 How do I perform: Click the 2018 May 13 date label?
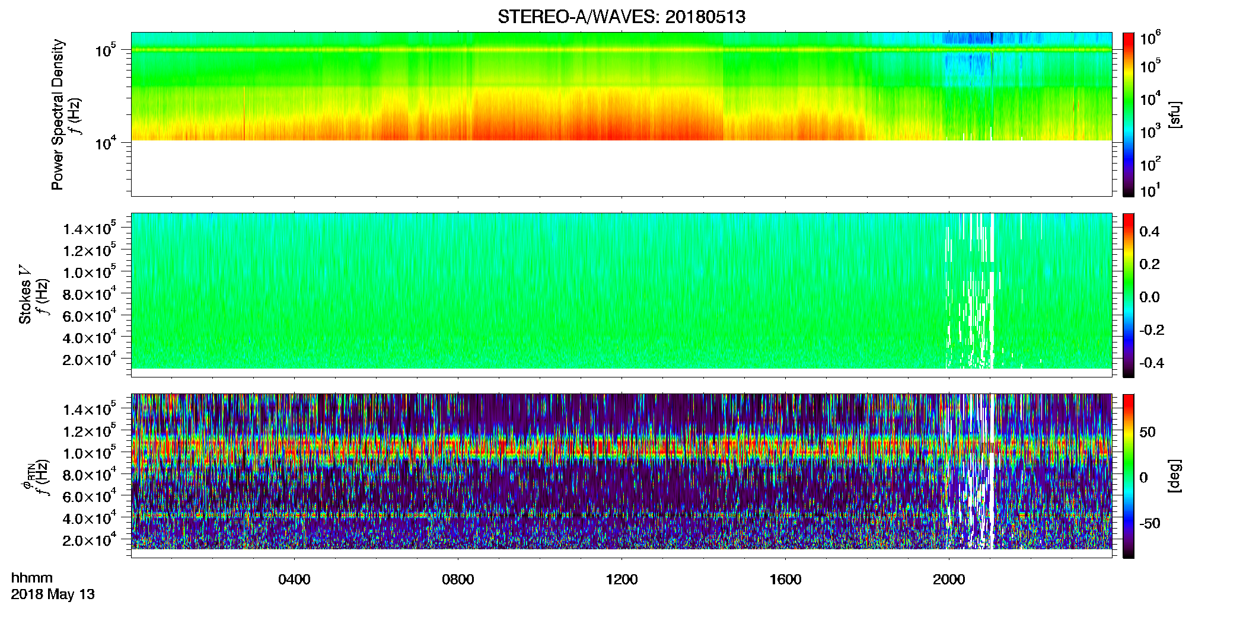point(53,594)
